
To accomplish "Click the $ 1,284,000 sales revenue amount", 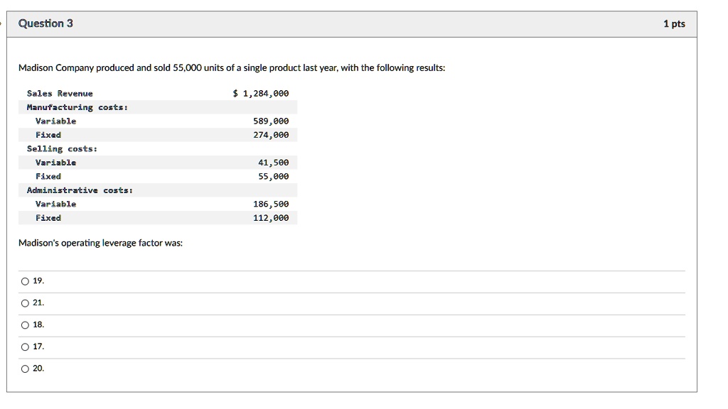I will pyautogui.click(x=261, y=94).
